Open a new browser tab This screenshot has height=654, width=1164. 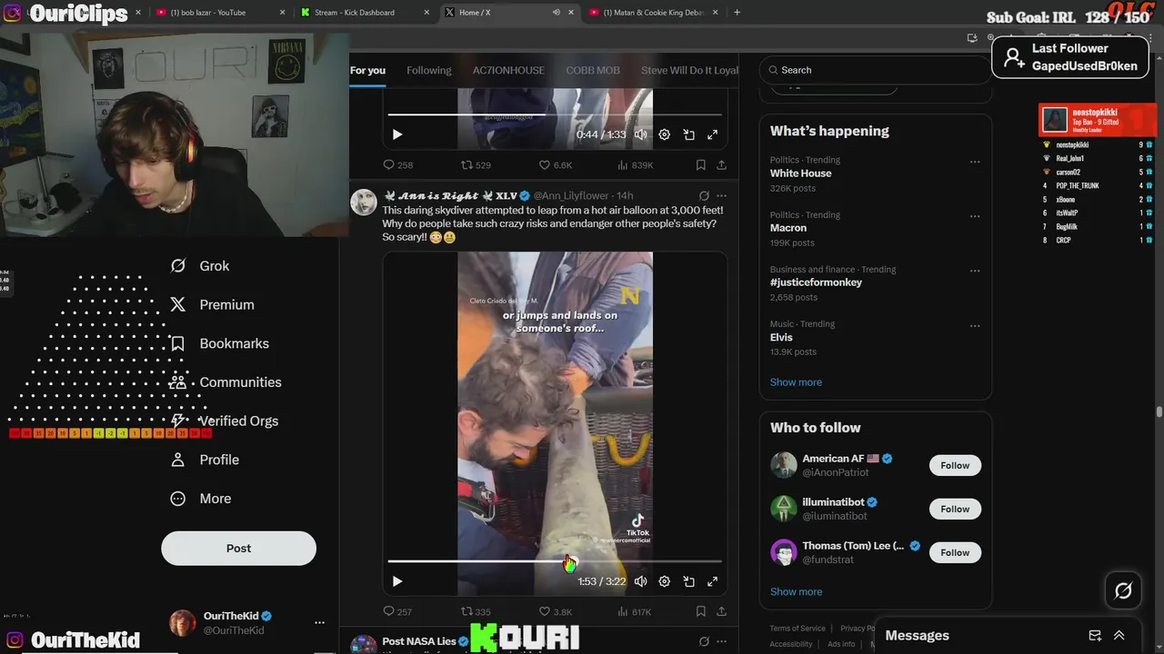pos(737,13)
